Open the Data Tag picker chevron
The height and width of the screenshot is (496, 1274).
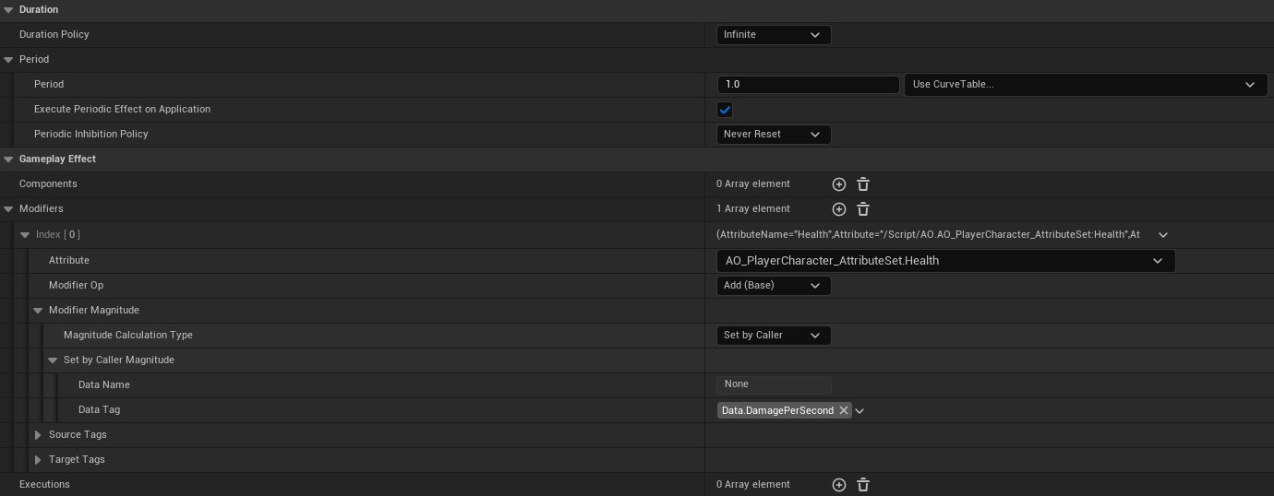pyautogui.click(x=859, y=411)
